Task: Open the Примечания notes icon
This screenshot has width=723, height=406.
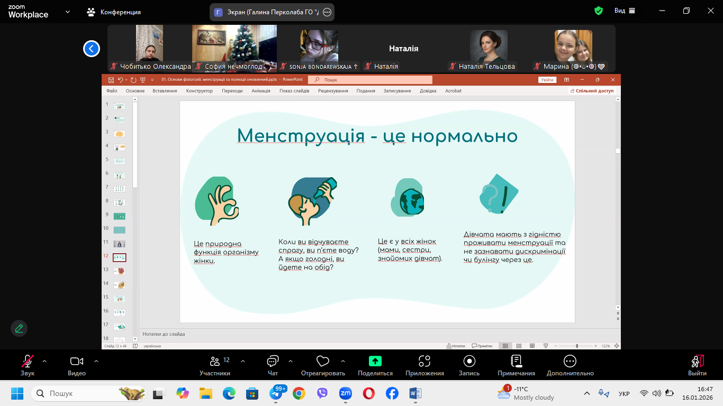Action: tap(516, 362)
